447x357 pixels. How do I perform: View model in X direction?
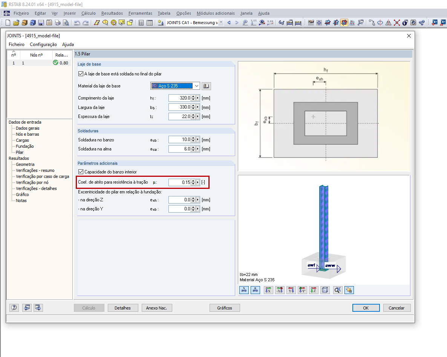point(268,290)
